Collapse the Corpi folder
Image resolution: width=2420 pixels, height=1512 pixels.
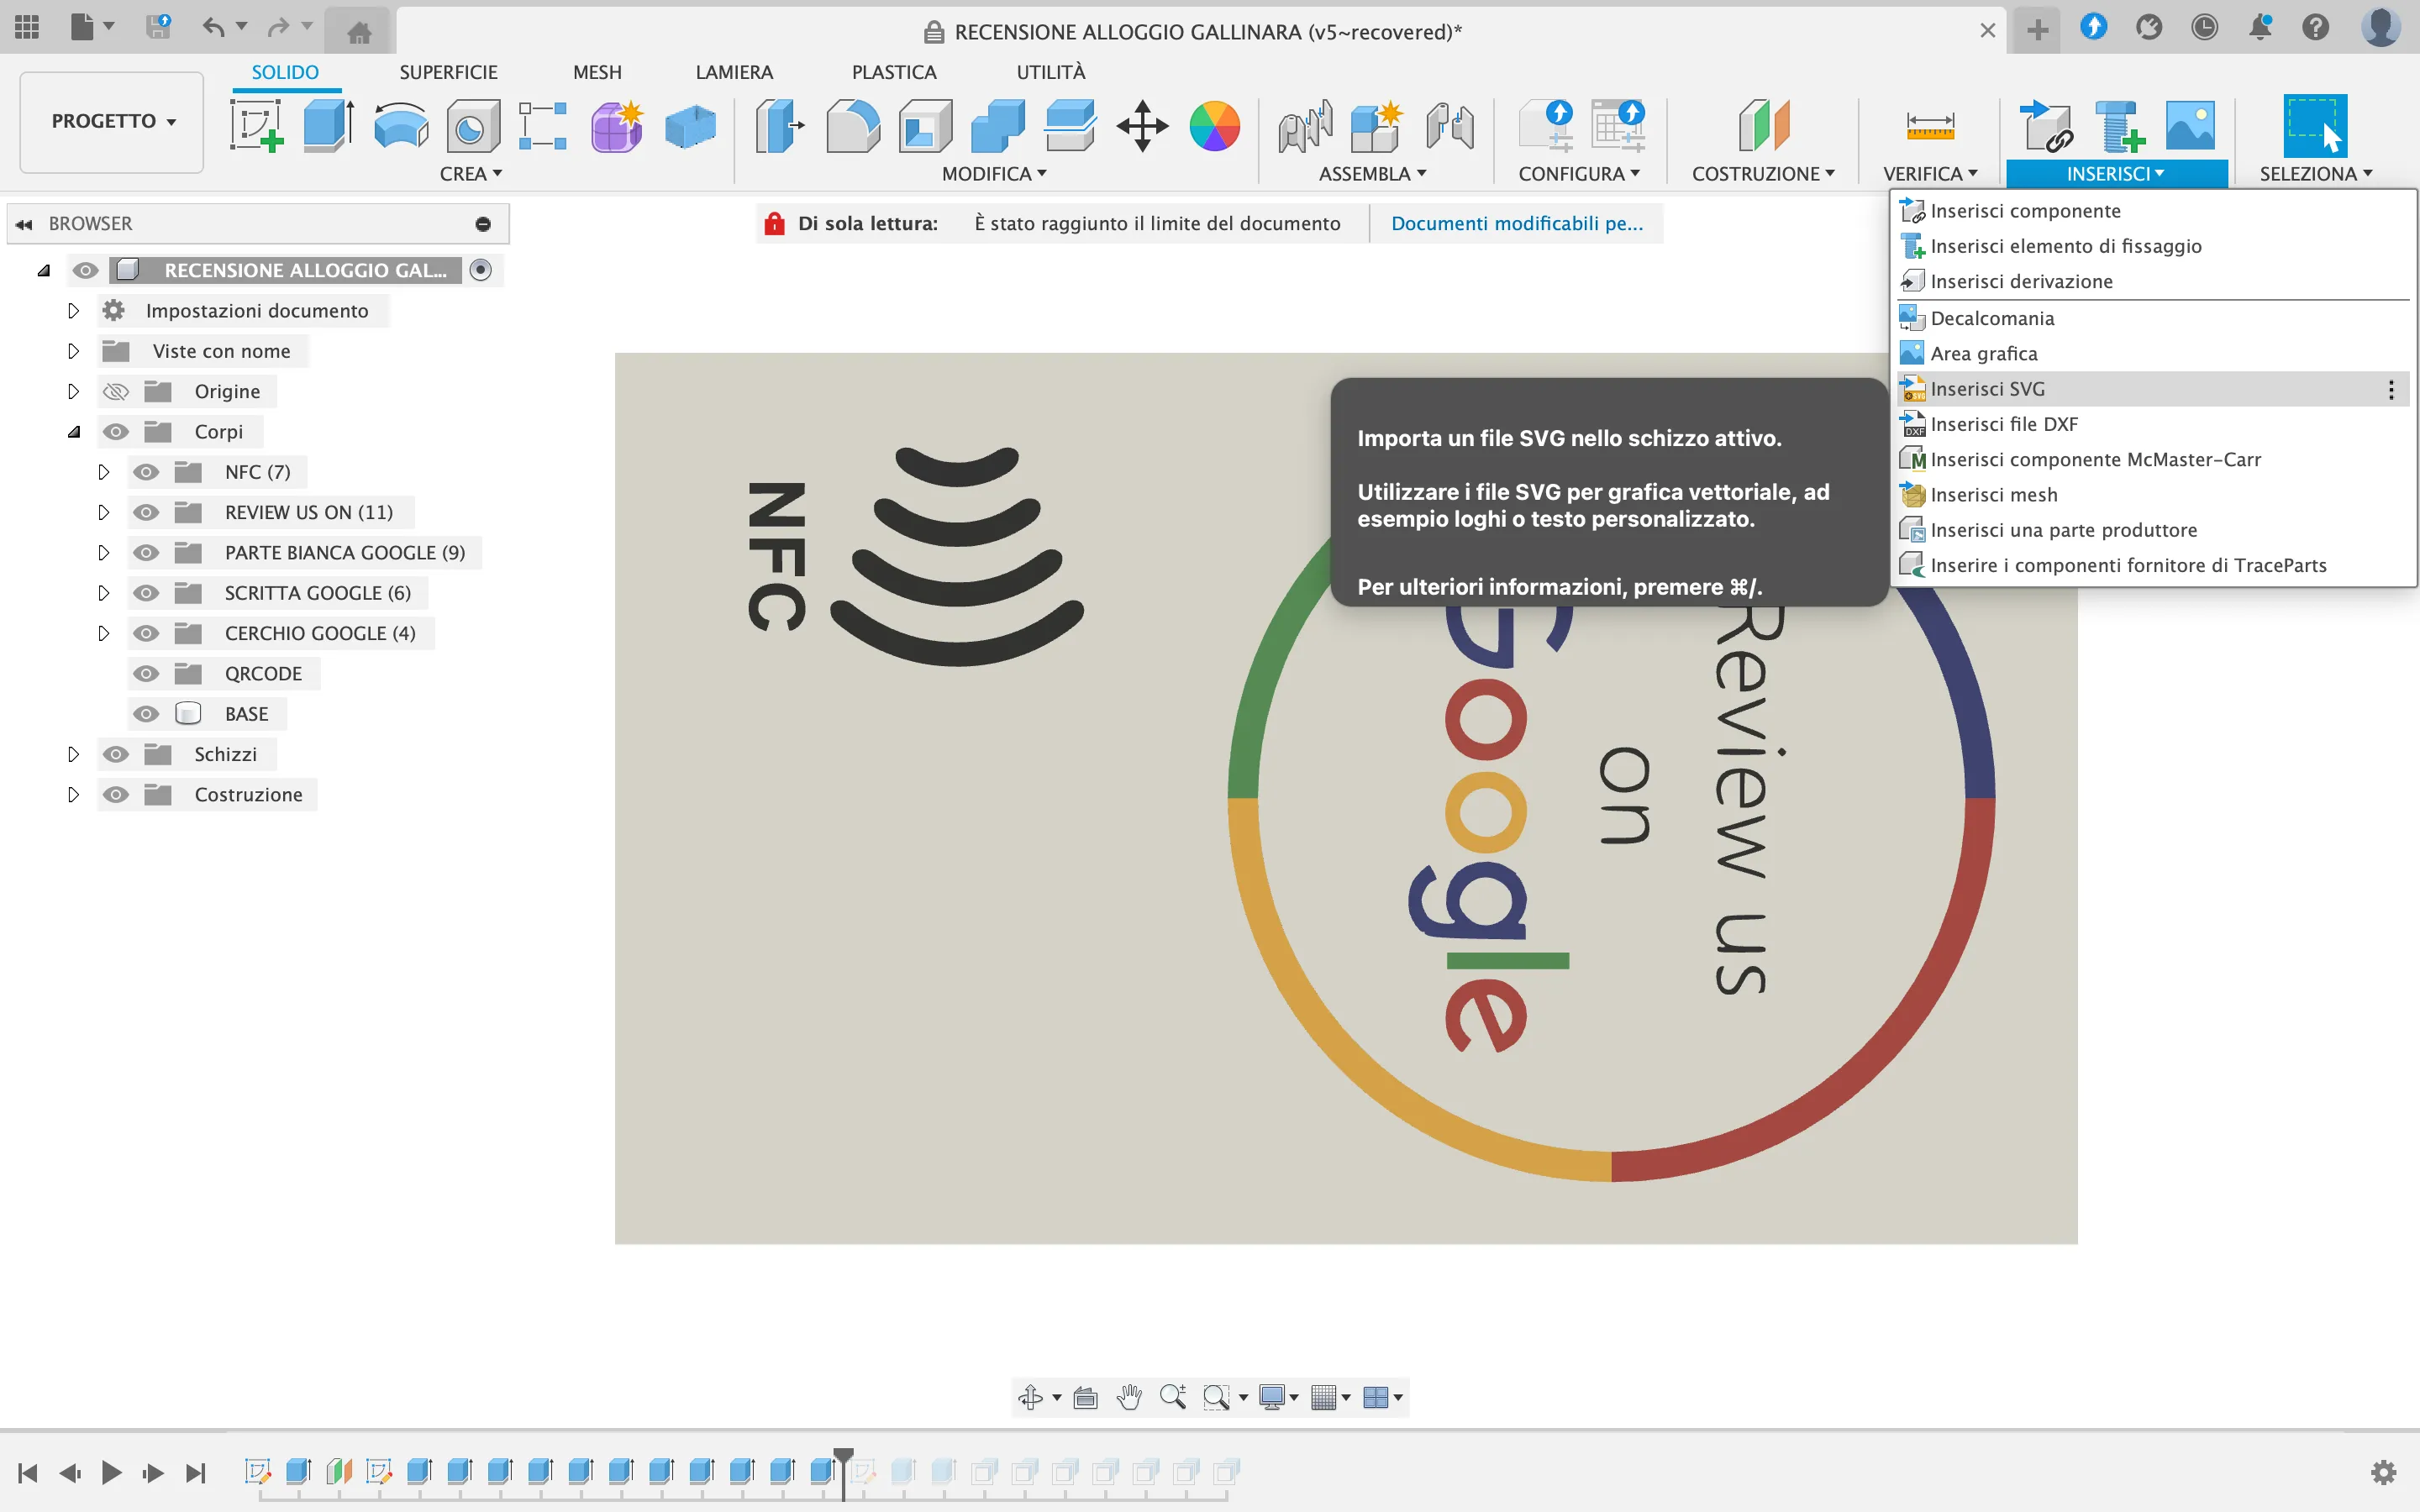click(x=73, y=432)
